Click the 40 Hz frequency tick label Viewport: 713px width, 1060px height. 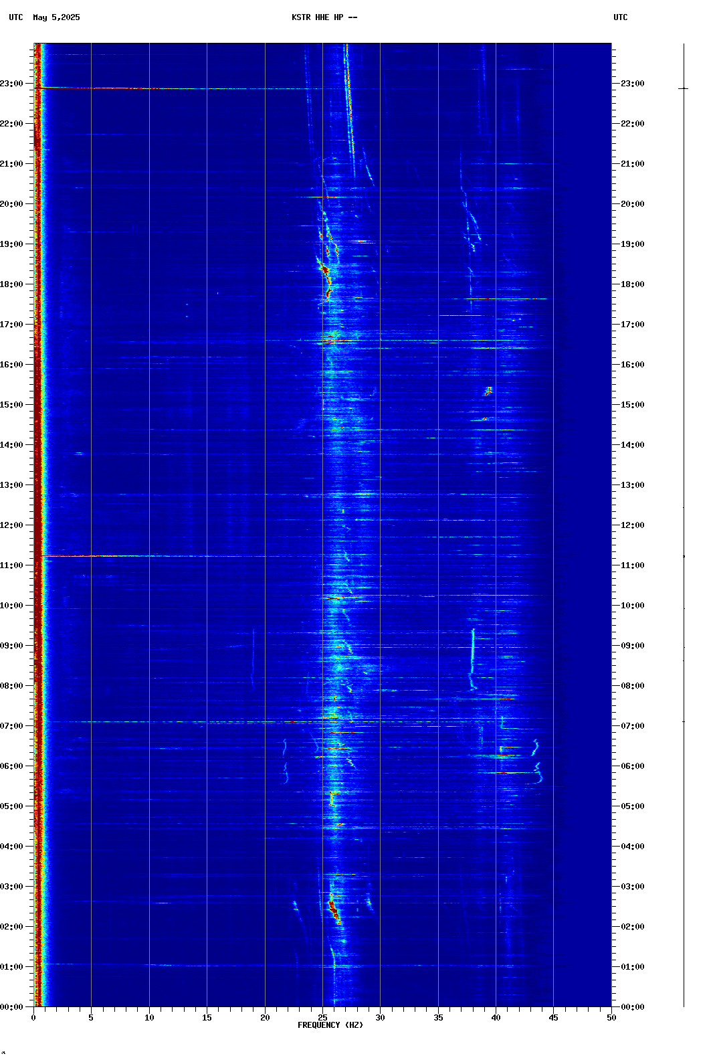[x=496, y=1018]
